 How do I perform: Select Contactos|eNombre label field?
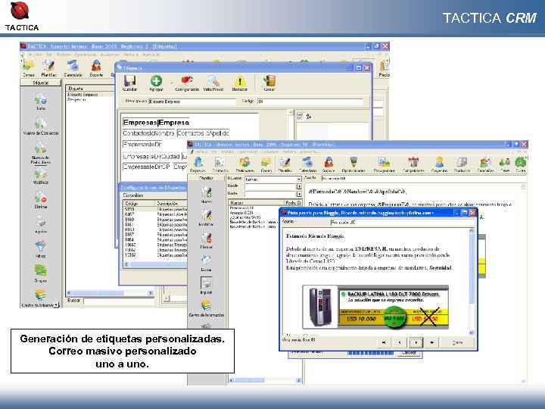(149, 133)
